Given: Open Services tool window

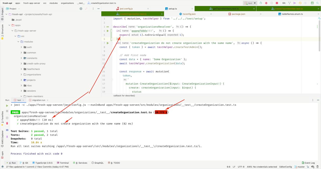Looking at the screenshot, I should 80,163.
